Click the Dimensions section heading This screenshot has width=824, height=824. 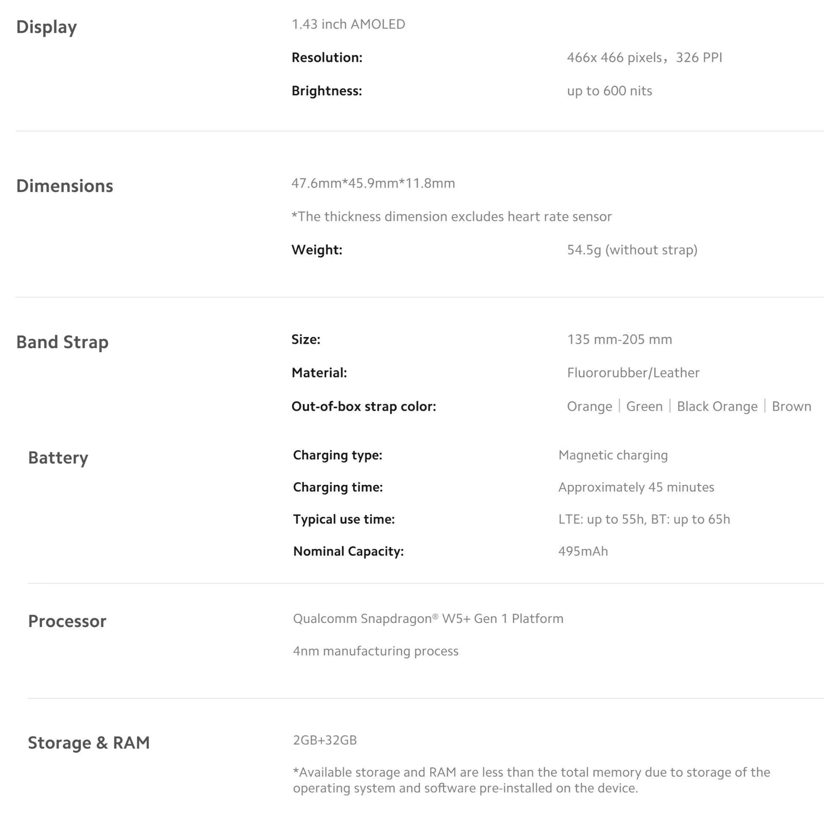pos(65,186)
